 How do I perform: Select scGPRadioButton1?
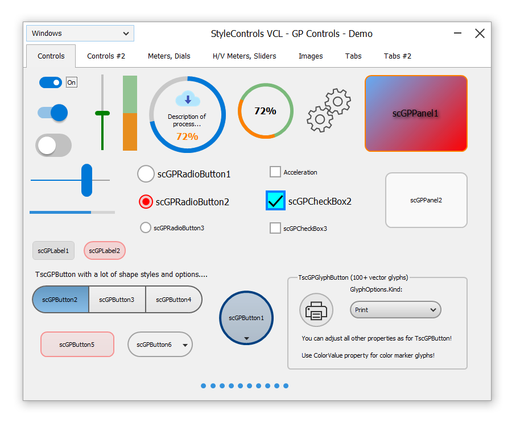pyautogui.click(x=184, y=173)
